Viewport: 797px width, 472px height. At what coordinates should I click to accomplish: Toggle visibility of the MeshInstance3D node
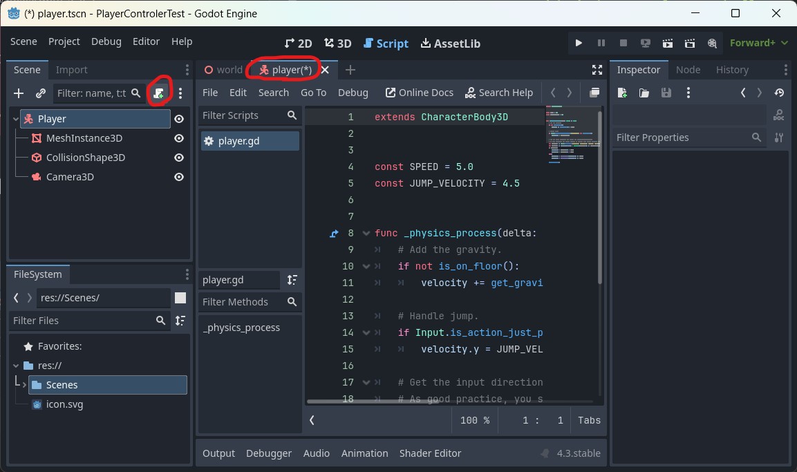tap(178, 138)
